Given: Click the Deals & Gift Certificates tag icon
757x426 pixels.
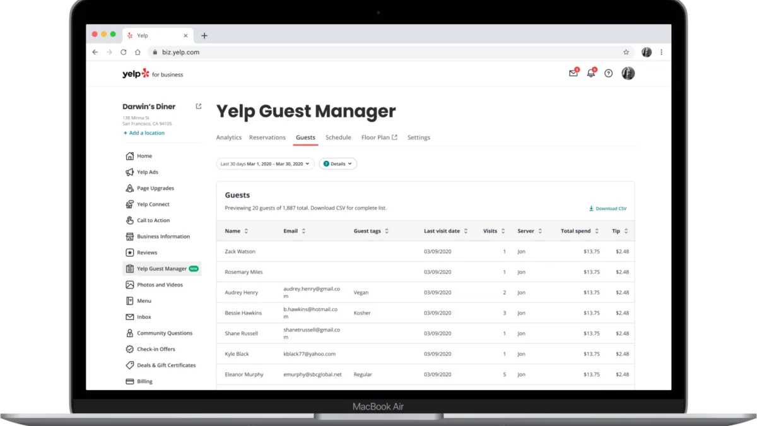Looking at the screenshot, I should click(130, 365).
